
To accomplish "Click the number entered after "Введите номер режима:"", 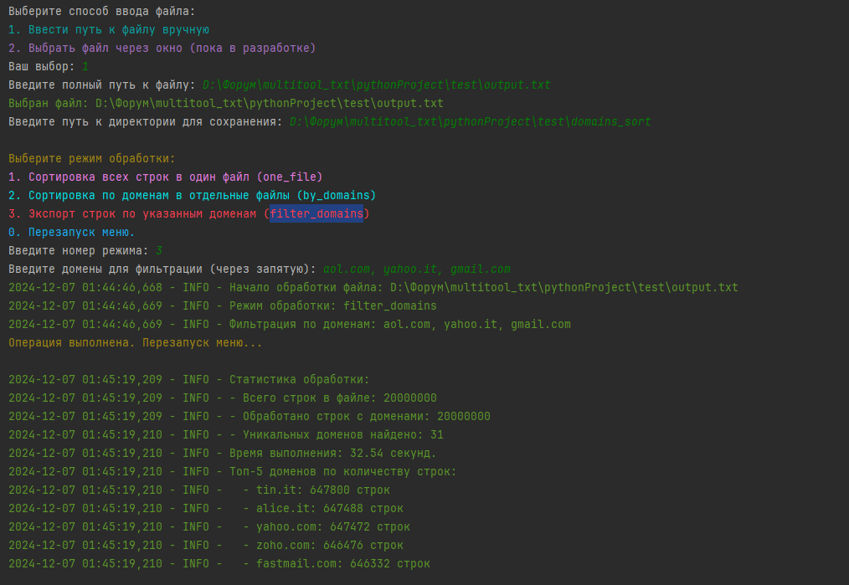I will point(159,250).
